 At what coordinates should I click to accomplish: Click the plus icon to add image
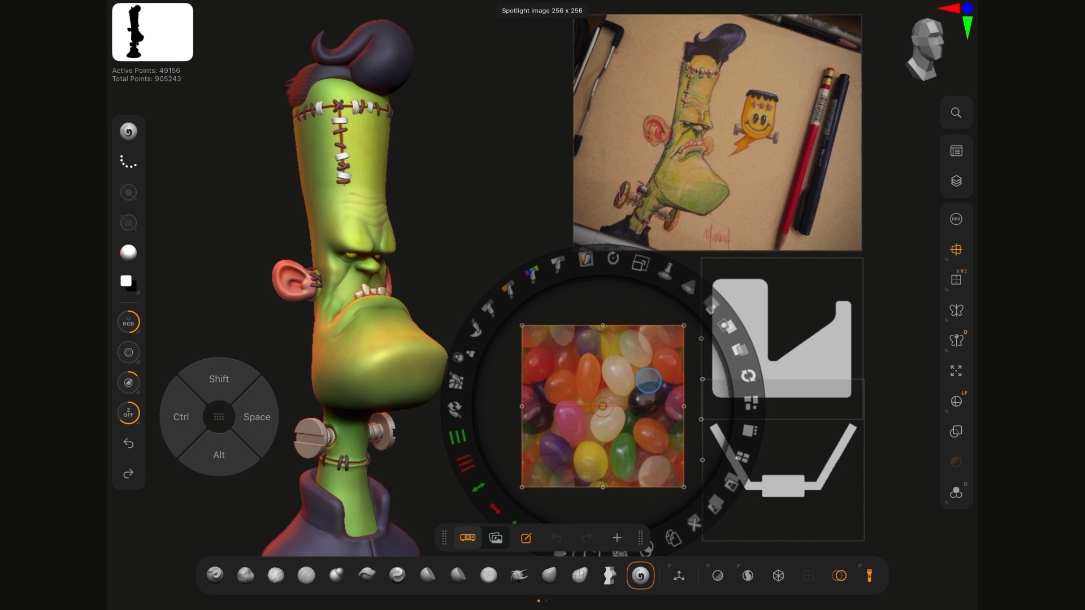(x=617, y=538)
